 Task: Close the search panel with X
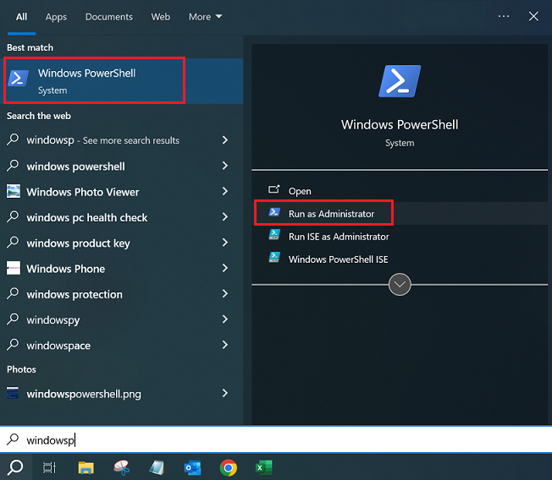[x=533, y=16]
